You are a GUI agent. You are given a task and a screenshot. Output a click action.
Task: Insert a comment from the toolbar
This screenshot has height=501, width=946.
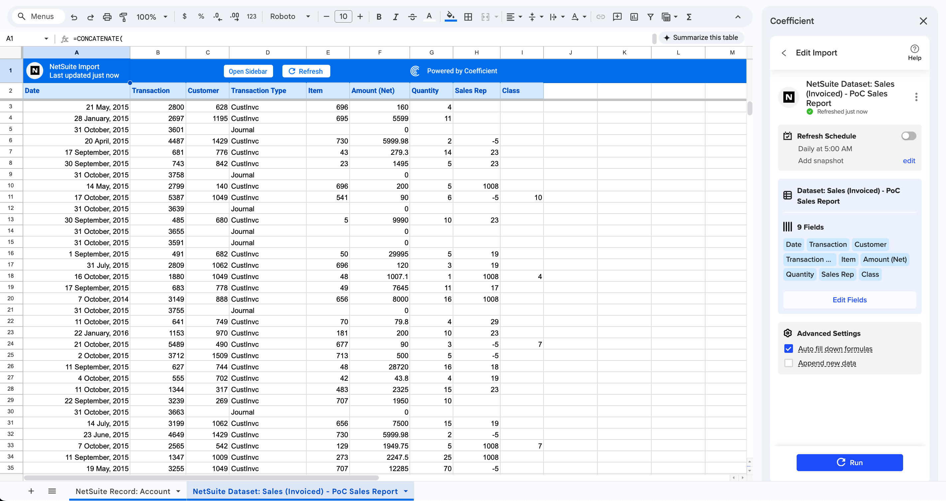617,17
